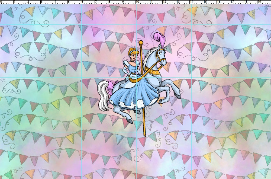This screenshot has height=179, width=271.
Task: Click the number 1 on the ruler
Action: tap(14, 2)
